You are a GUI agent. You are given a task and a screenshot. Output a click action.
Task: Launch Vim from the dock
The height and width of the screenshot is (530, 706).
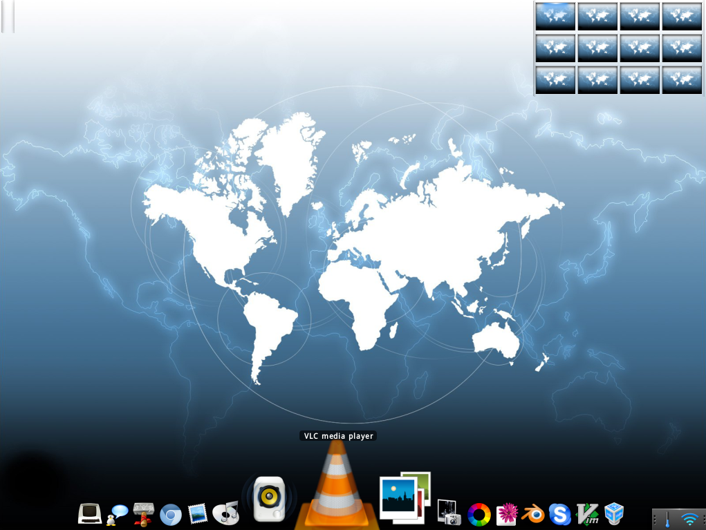[588, 514]
